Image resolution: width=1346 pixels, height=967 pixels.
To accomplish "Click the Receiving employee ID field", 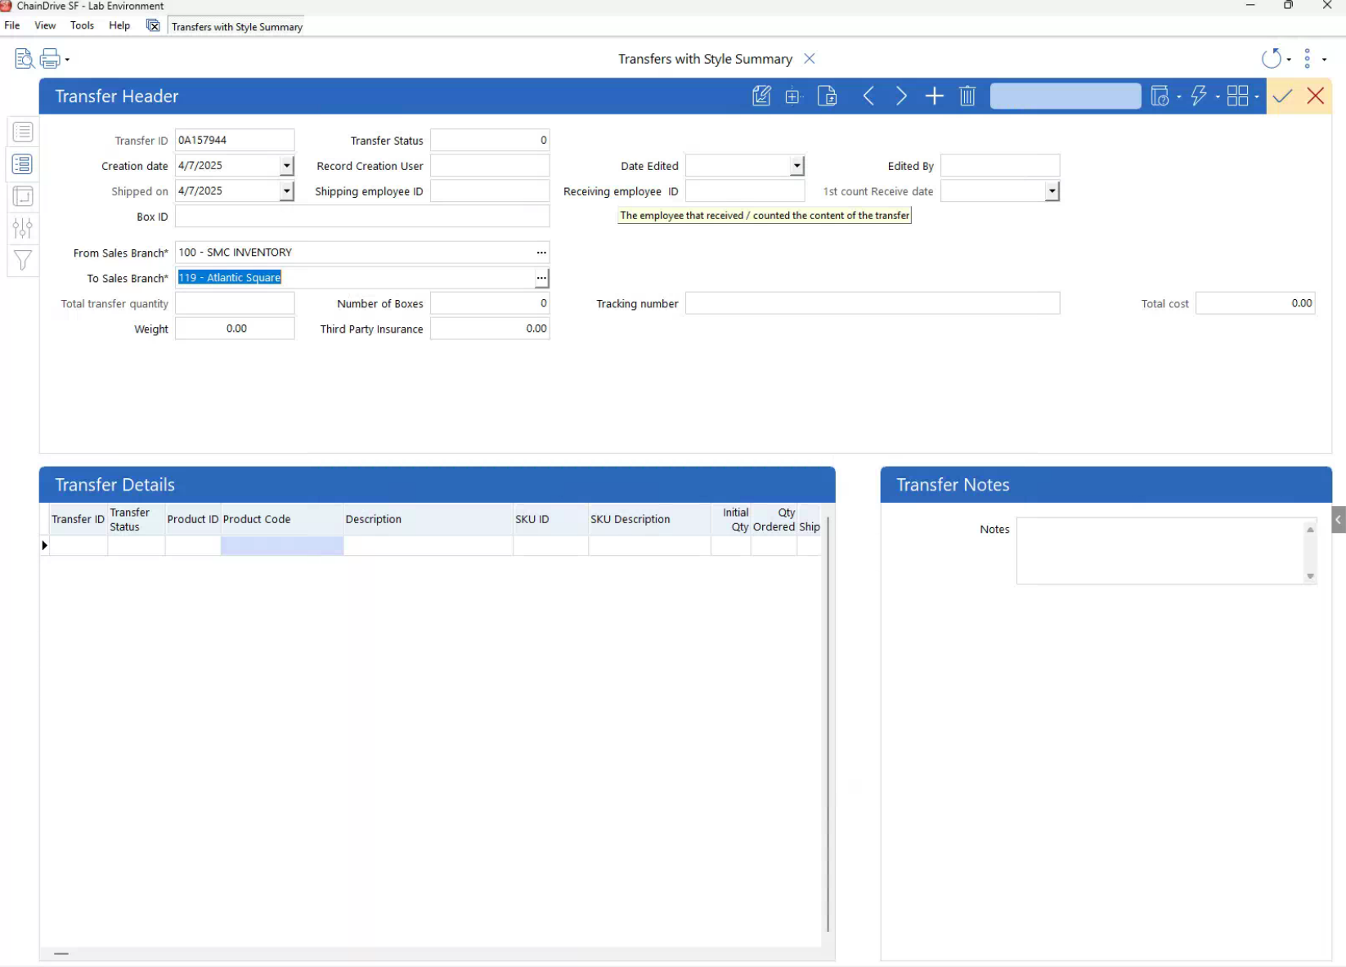I will [x=745, y=191].
